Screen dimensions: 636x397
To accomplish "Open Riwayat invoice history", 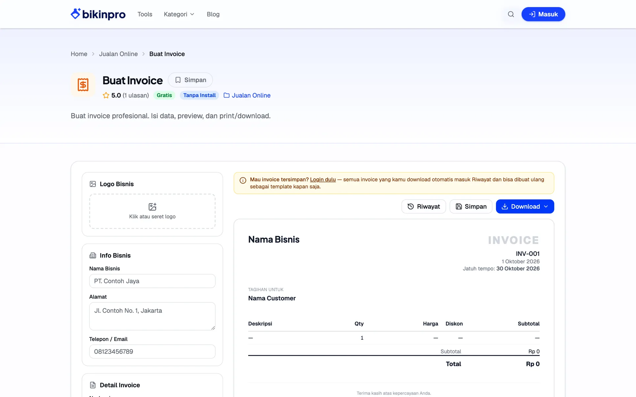I will (424, 206).
